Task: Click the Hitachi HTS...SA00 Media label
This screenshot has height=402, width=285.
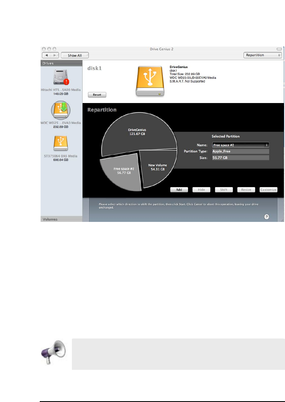Action: pyautogui.click(x=61, y=90)
